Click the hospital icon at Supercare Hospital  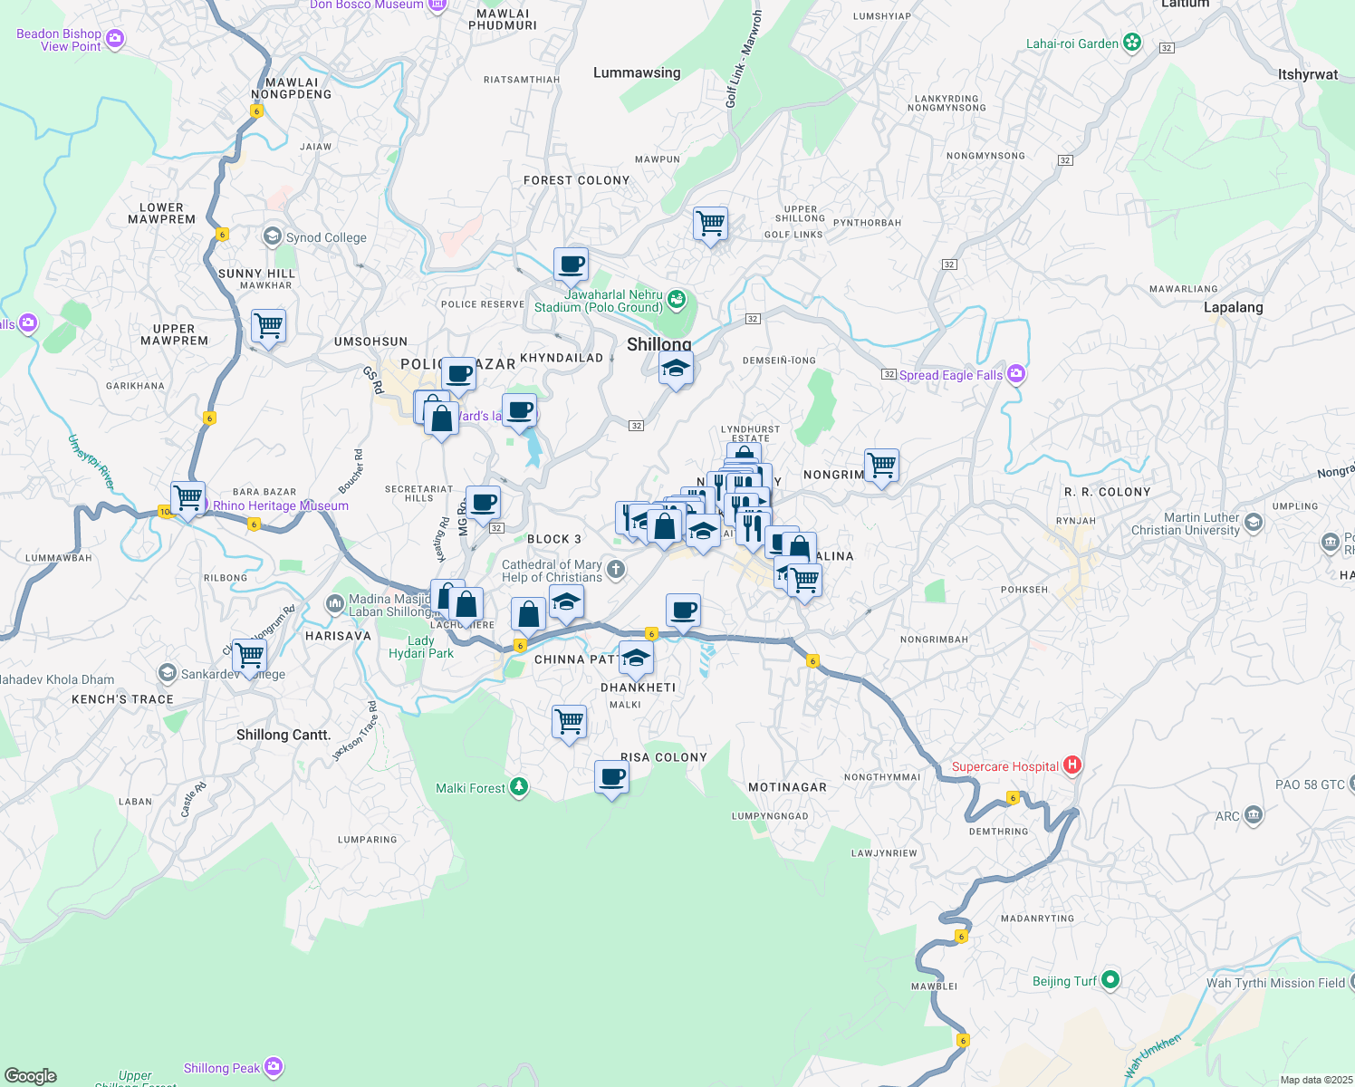(1072, 765)
